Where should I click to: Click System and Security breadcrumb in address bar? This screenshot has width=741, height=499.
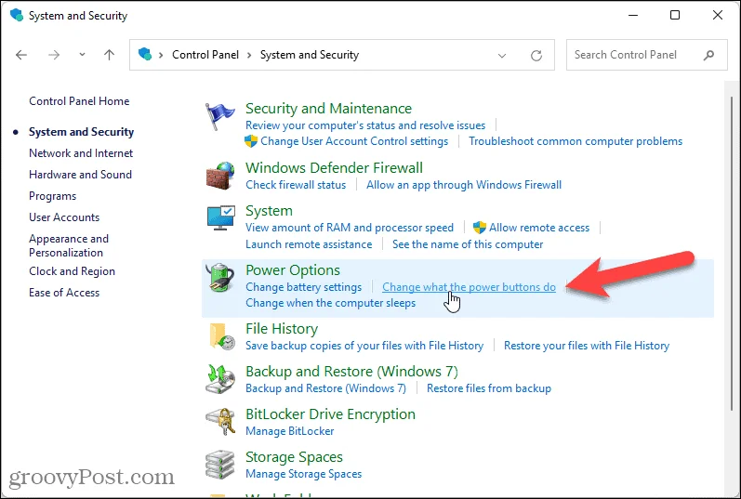coord(310,55)
